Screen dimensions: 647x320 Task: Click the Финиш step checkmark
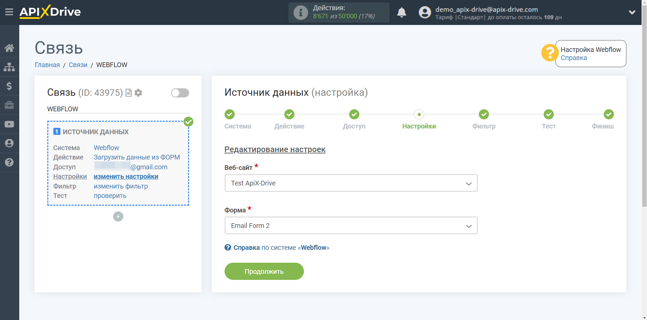click(609, 114)
